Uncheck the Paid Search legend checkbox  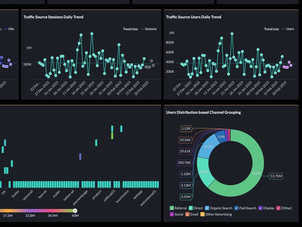(236, 208)
